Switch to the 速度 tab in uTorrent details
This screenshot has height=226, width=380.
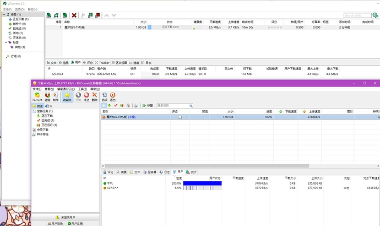pyautogui.click(x=134, y=62)
